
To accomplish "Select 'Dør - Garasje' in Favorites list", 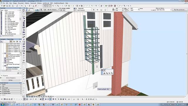I will click(8, 20).
